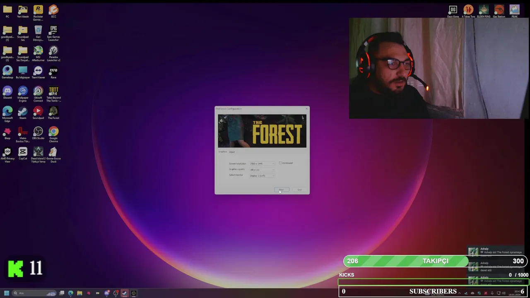The width and height of the screenshot is (530, 298).
Task: Open the Soundpad Ses folder icon
Action: tap(23, 33)
